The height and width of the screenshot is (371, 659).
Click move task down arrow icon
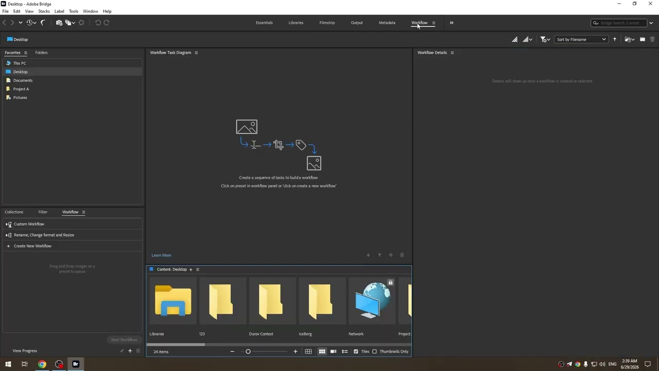(368, 255)
